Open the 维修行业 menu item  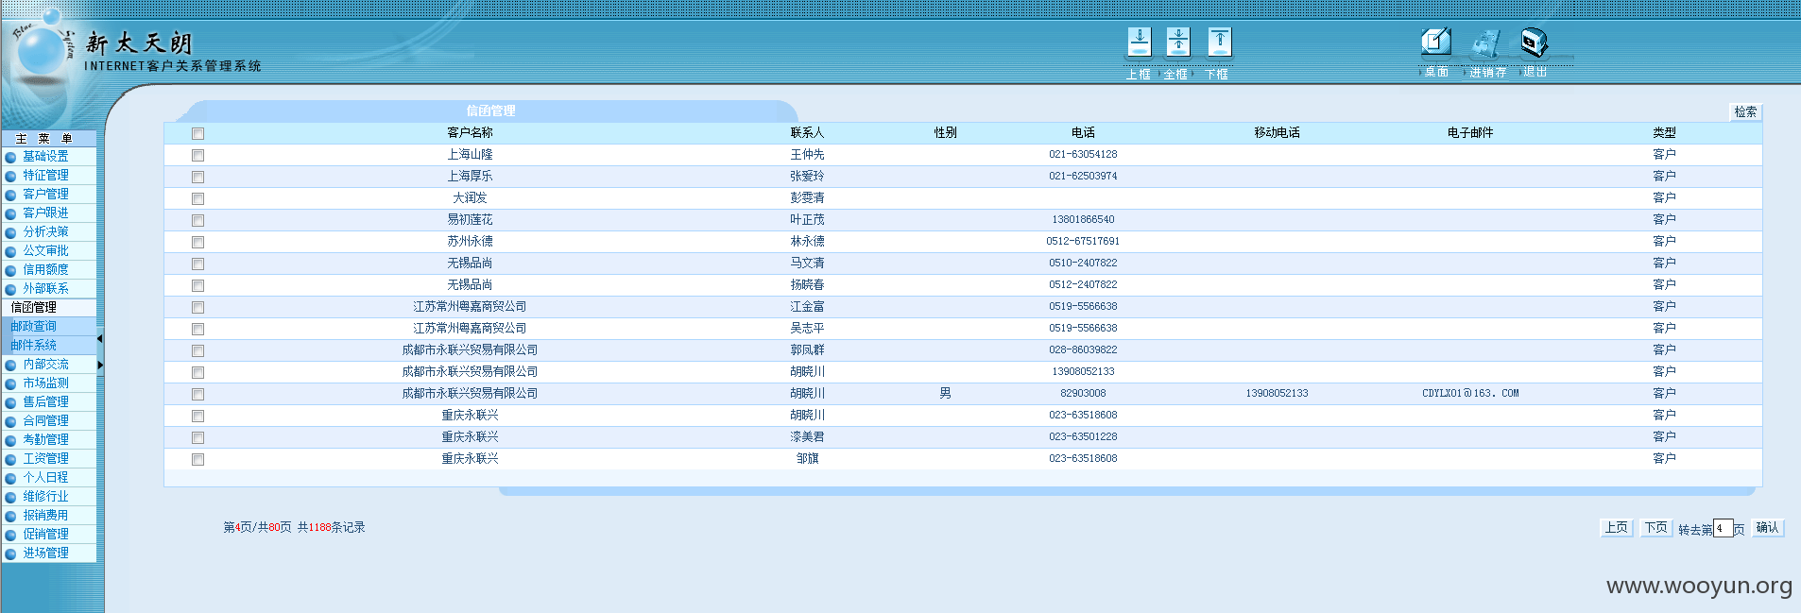point(45,496)
